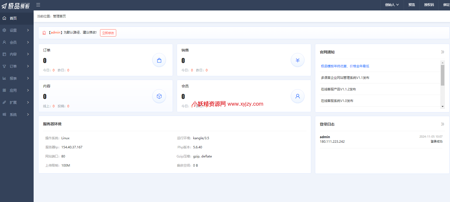Image resolution: width=450 pixels, height=202 pixels.
Task: Click the 立即修改 button
Action: (108, 33)
